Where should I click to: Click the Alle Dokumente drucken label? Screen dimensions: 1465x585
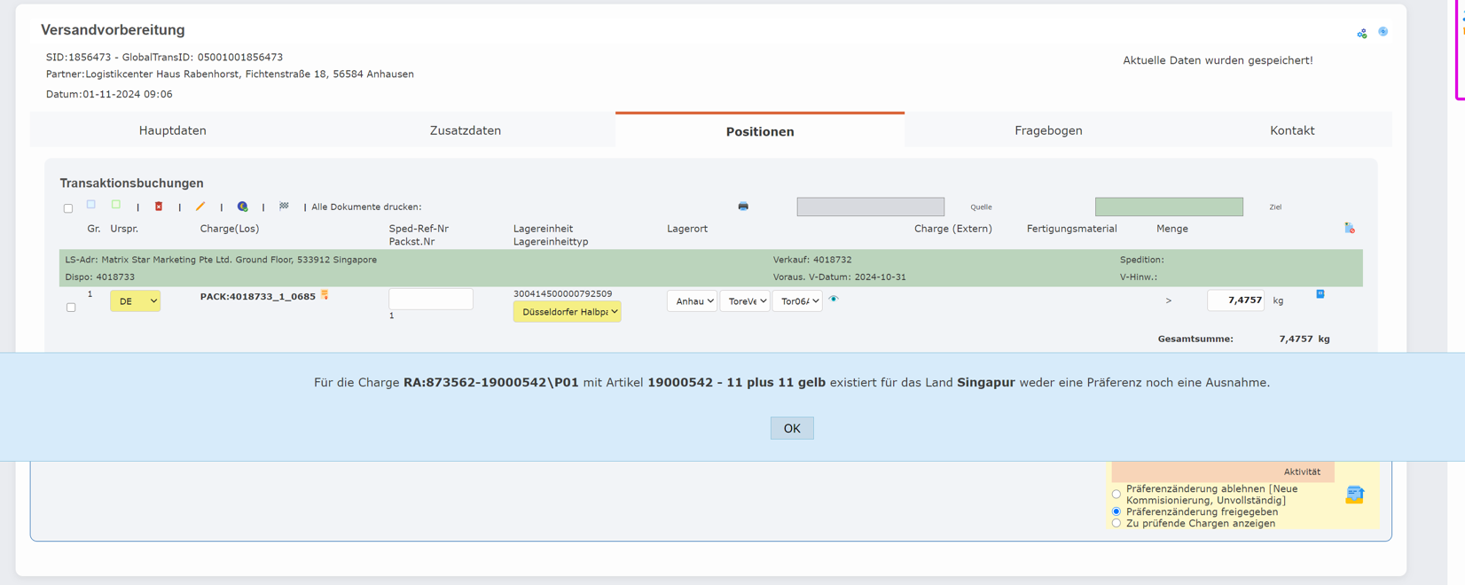click(x=366, y=207)
